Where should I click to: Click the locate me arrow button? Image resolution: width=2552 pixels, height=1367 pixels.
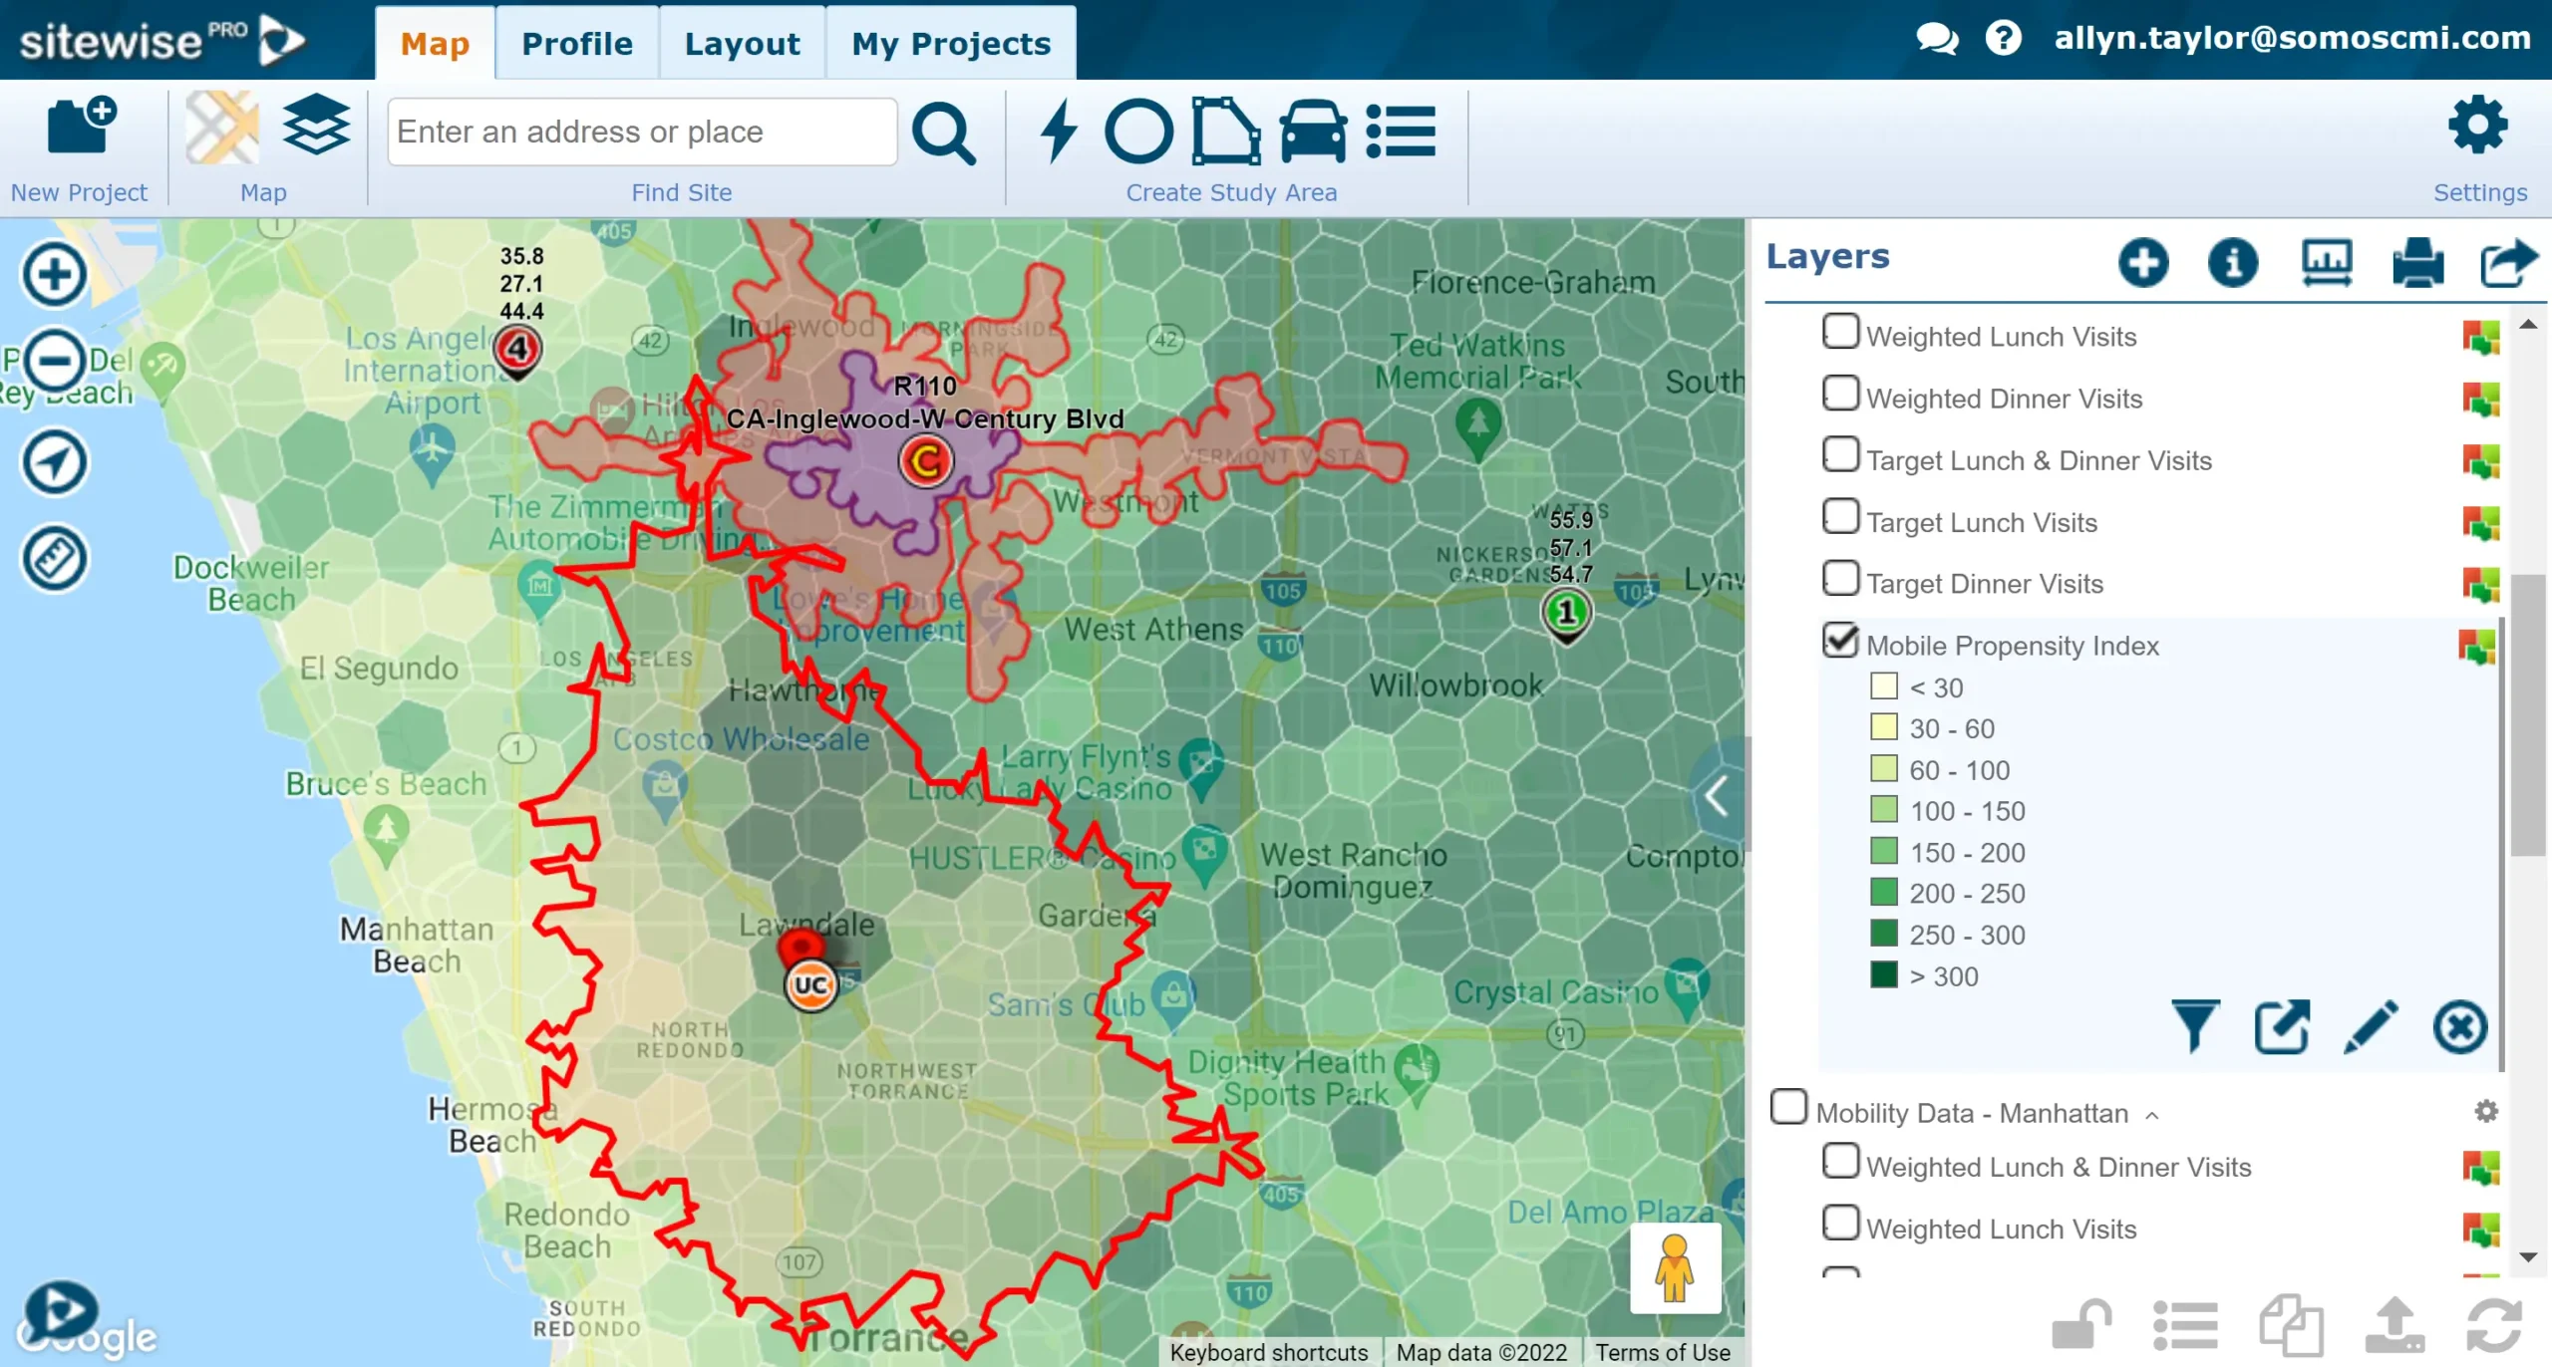(54, 461)
